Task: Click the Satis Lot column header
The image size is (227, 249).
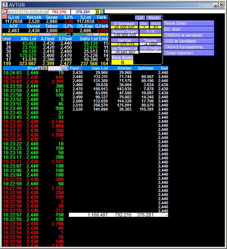Action: click(89, 39)
